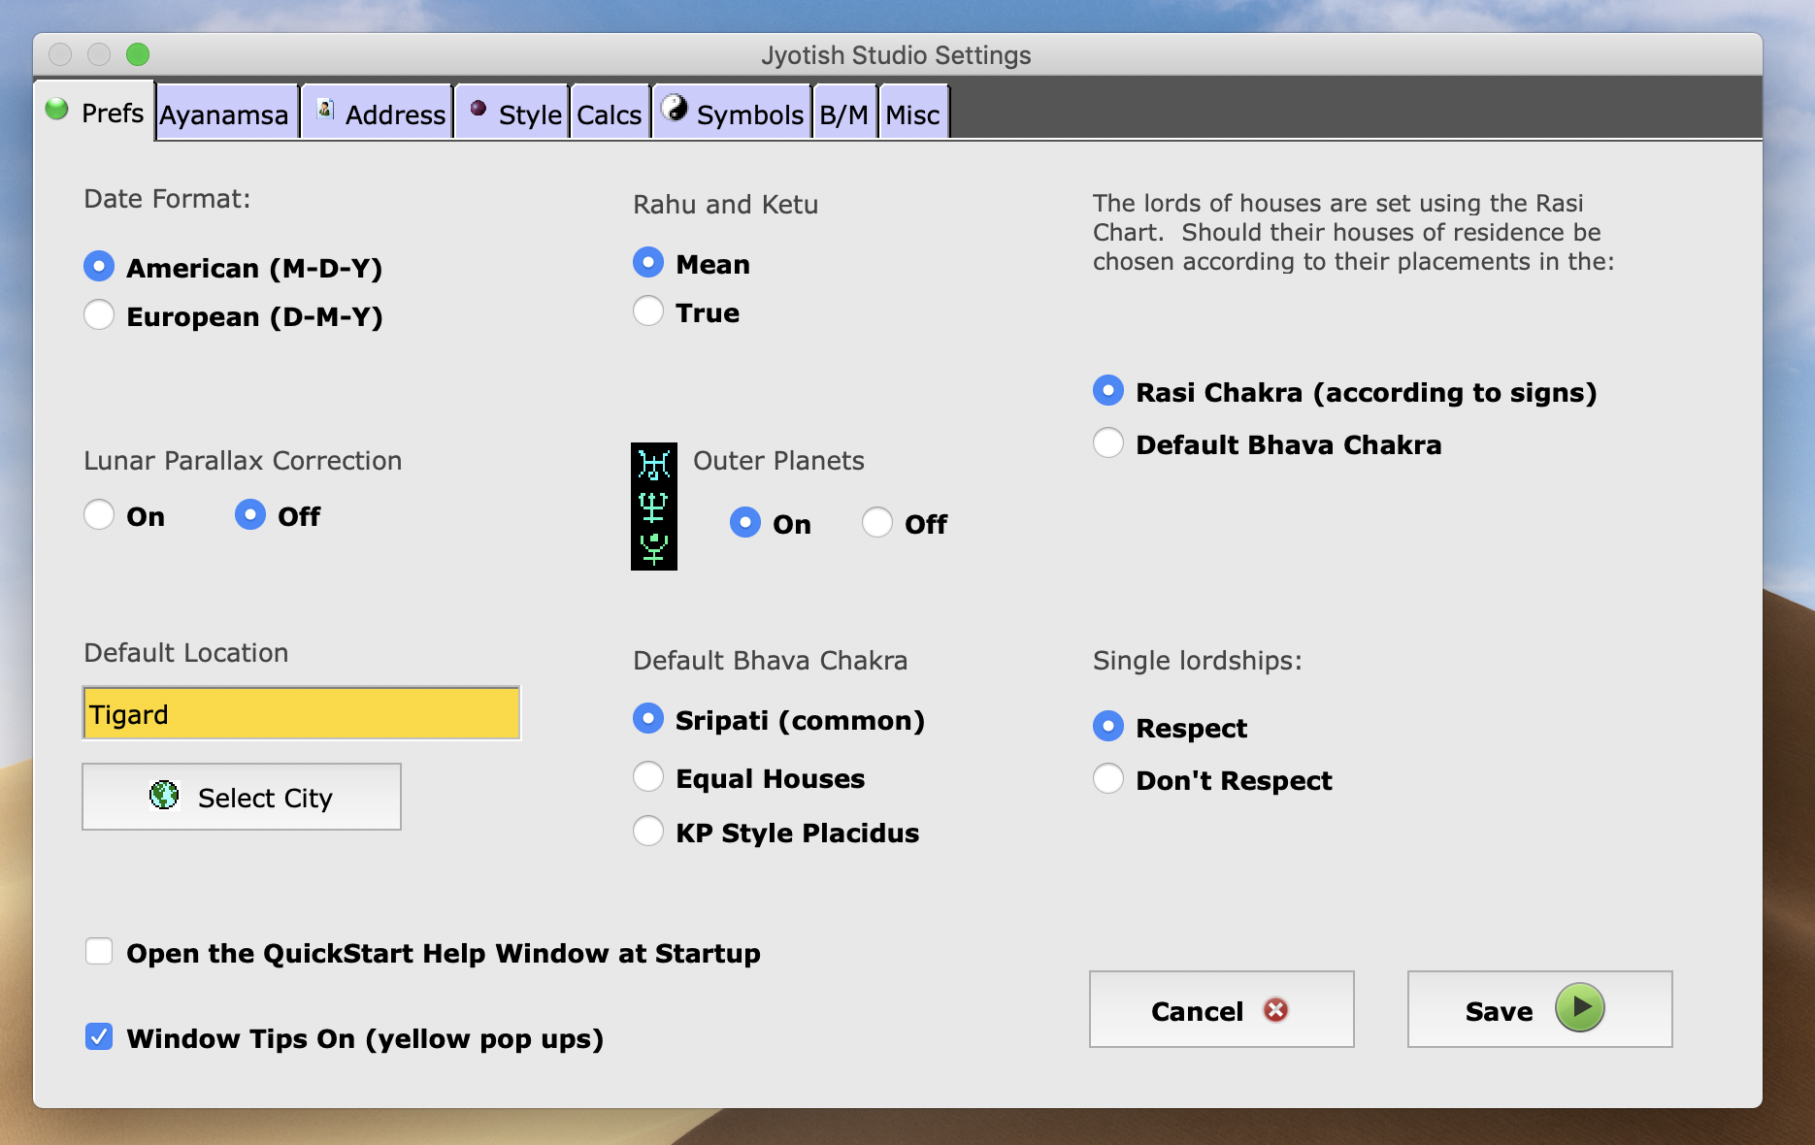Click the outer planets glyph image
The height and width of the screenshot is (1145, 1815).
point(653,507)
